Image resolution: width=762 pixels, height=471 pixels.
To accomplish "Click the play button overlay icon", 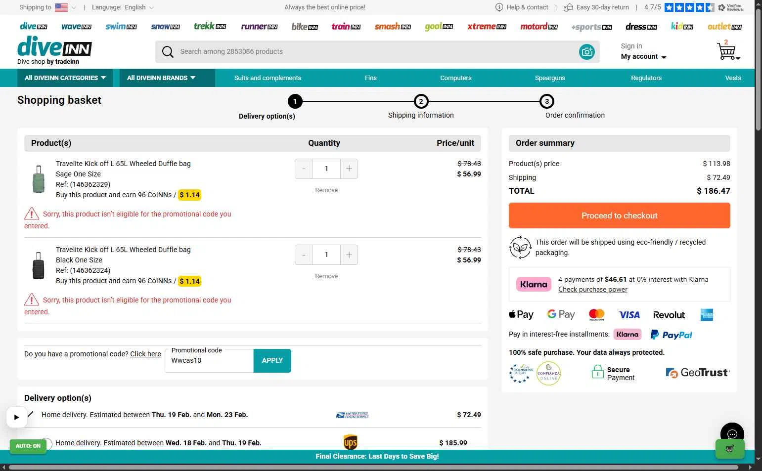I will [x=16, y=417].
